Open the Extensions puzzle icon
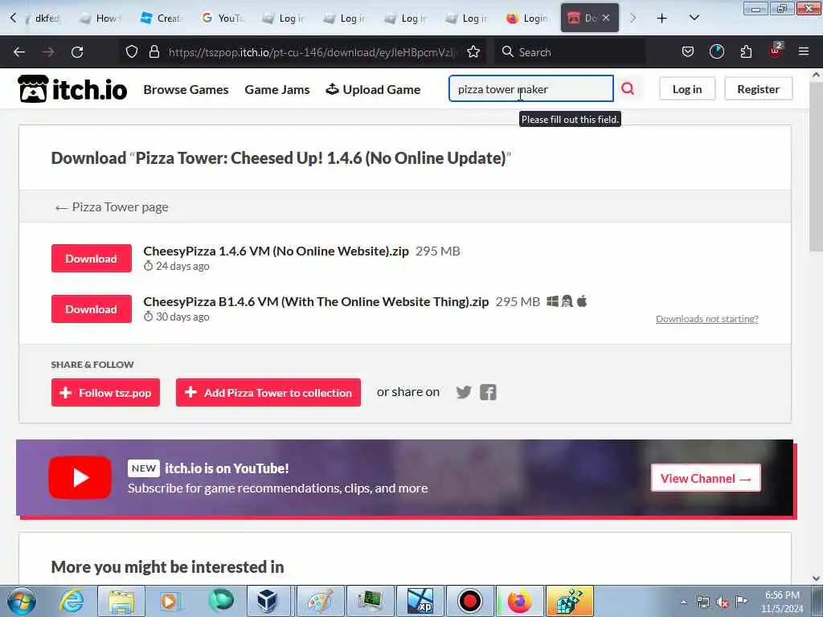The width and height of the screenshot is (823, 617). [746, 52]
